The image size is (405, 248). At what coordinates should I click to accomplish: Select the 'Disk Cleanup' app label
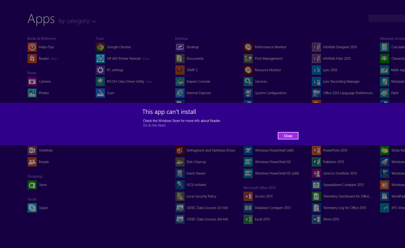point(196,162)
